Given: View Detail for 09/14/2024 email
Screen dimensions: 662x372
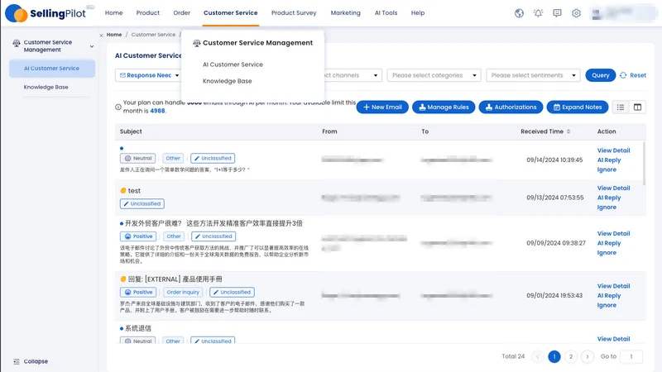Looking at the screenshot, I should pyautogui.click(x=613, y=150).
